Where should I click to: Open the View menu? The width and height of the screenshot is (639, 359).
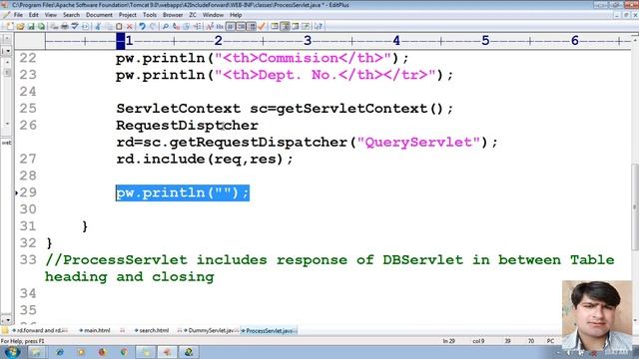[x=51, y=15]
